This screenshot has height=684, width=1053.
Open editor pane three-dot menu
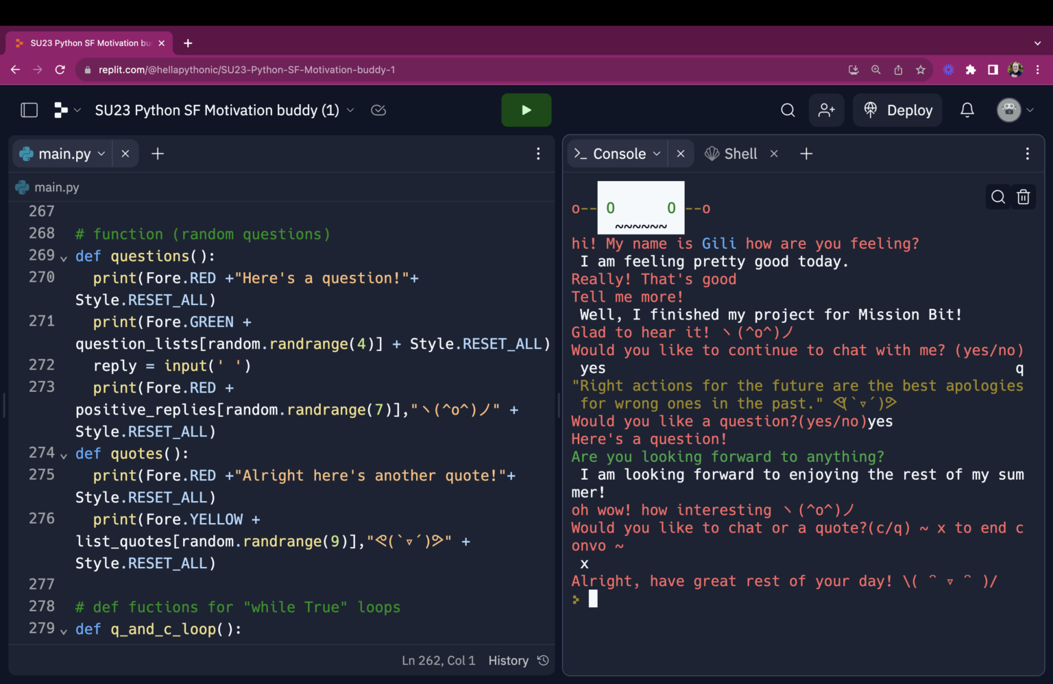[x=538, y=154]
